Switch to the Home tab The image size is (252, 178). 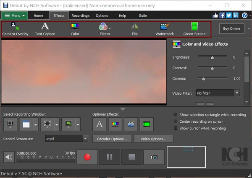38,15
